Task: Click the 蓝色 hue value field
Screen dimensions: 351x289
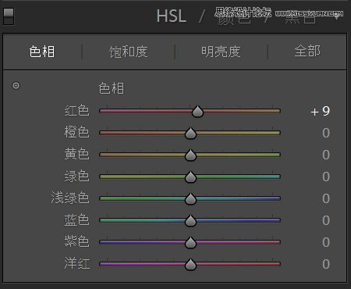Action: (x=326, y=220)
